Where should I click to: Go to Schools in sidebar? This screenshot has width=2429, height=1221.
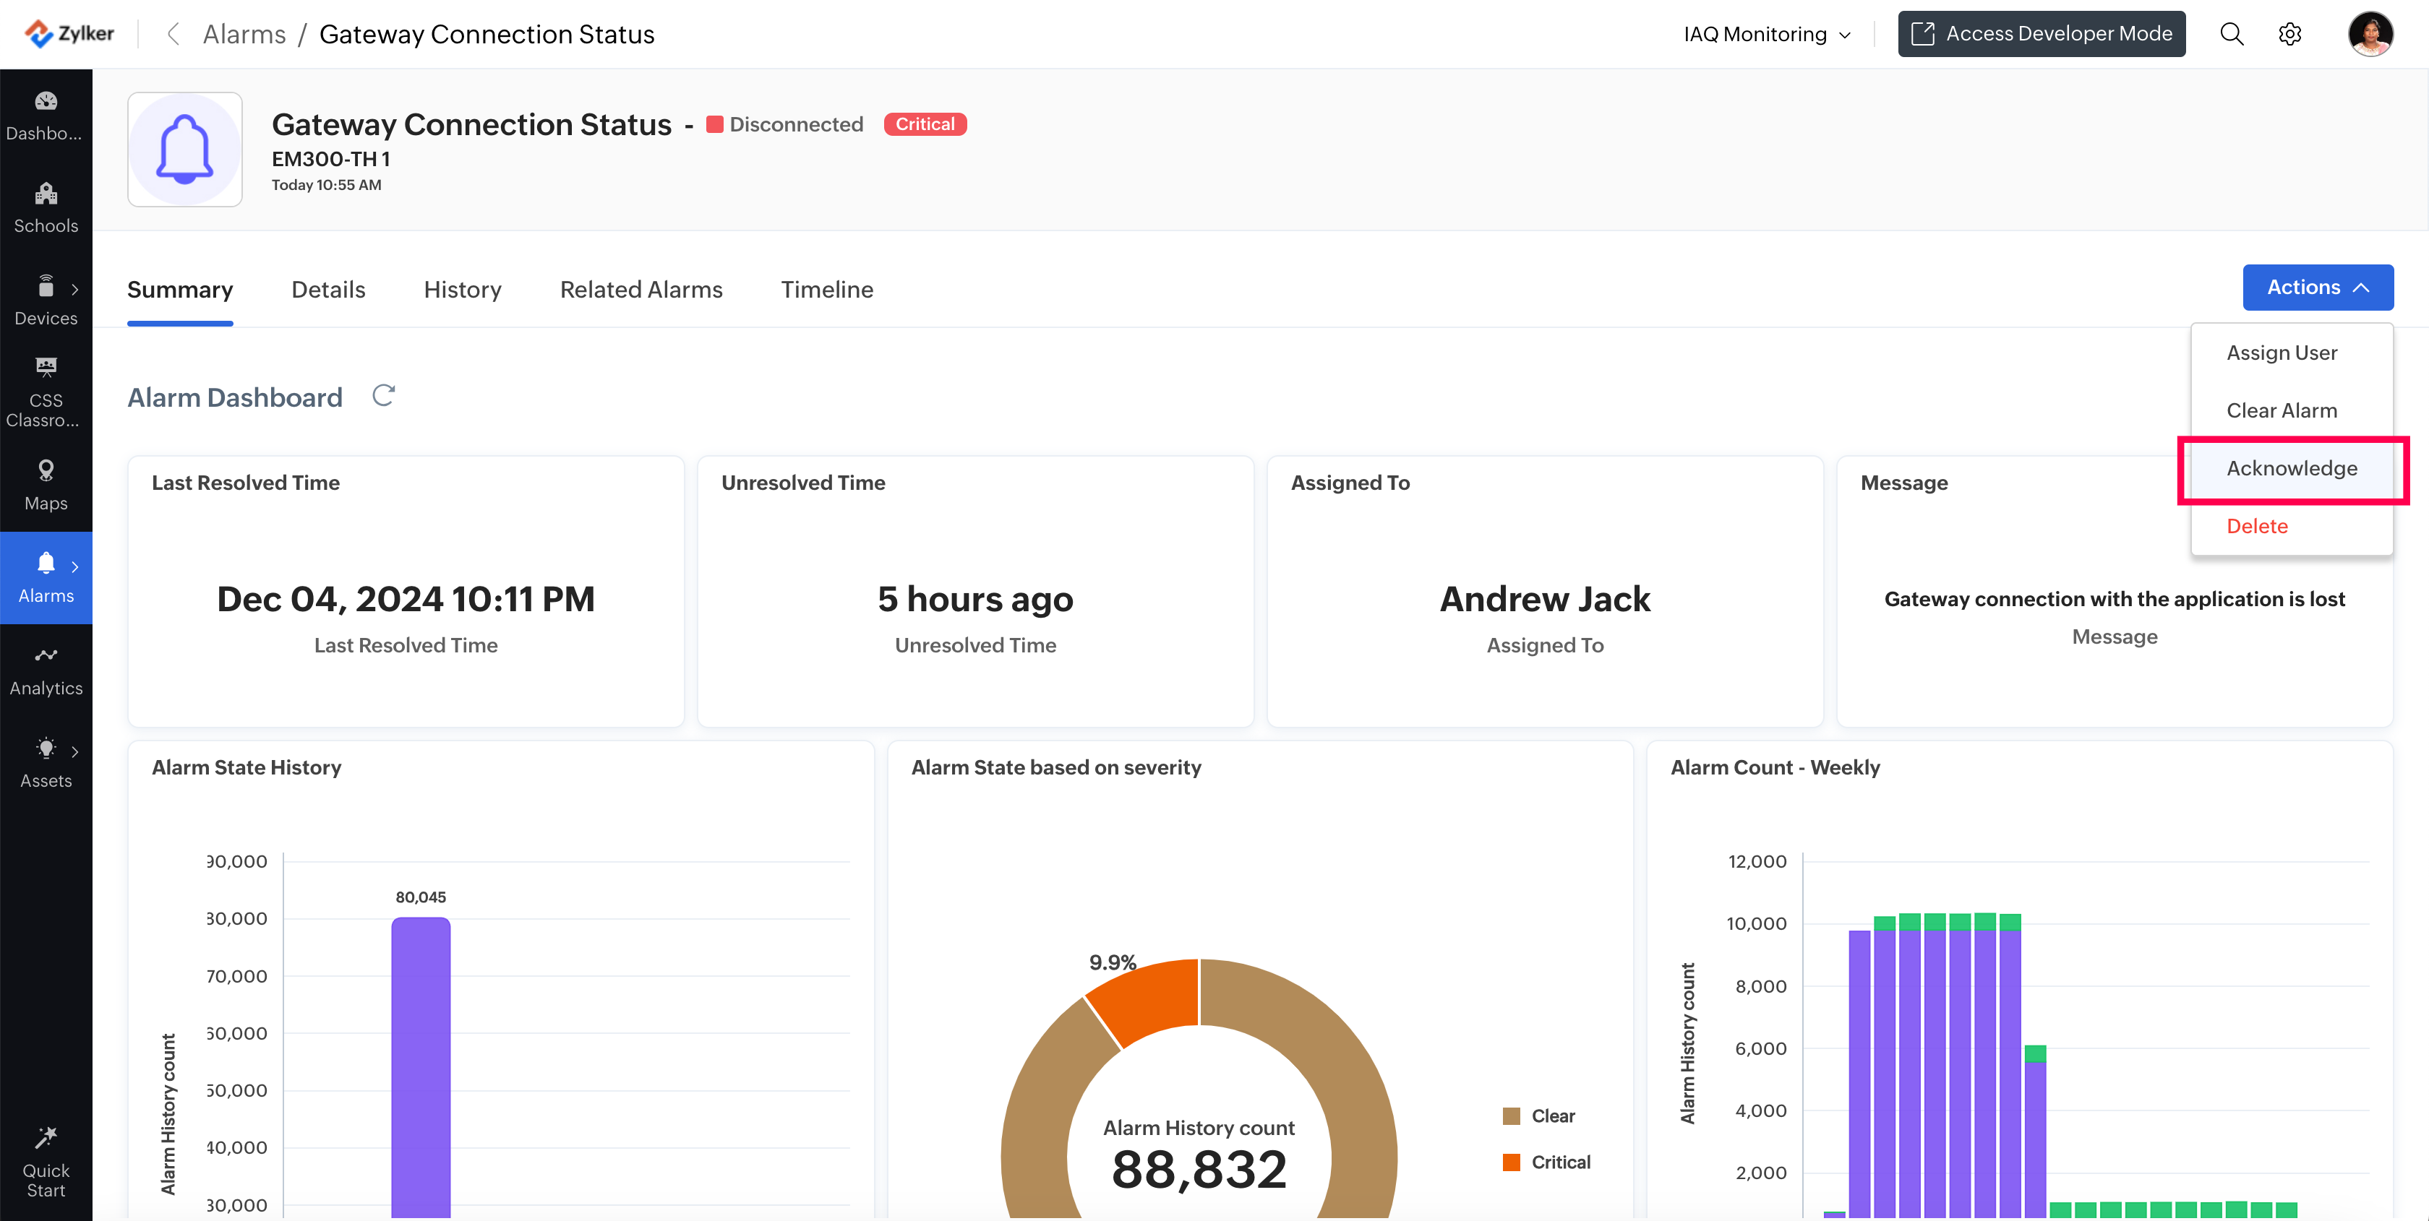[46, 207]
